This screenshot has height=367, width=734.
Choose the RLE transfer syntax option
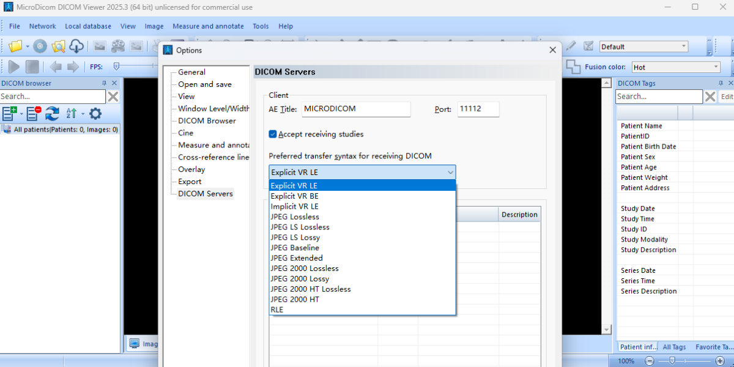click(x=277, y=310)
